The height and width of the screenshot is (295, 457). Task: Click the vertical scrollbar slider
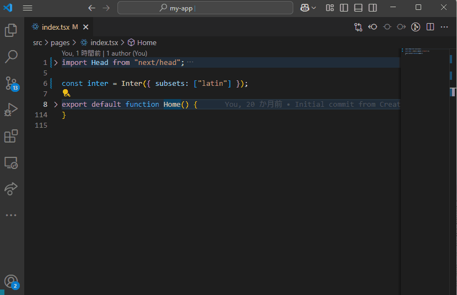[x=453, y=92]
